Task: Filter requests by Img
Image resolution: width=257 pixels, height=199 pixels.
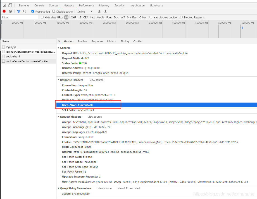Action: (x=92, y=17)
